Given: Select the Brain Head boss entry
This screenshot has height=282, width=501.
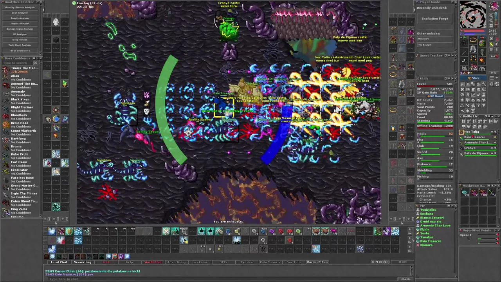Looking at the screenshot, I should [20, 125].
